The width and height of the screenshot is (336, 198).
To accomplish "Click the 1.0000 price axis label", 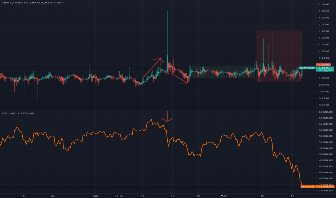I will pos(324,78).
